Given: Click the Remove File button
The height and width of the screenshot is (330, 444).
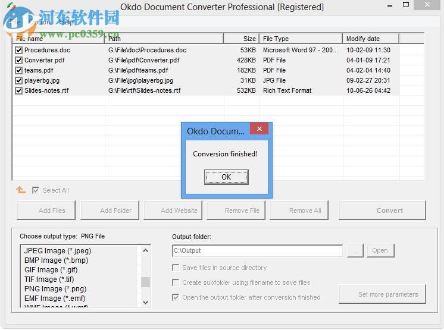Looking at the screenshot, I should click(236, 210).
